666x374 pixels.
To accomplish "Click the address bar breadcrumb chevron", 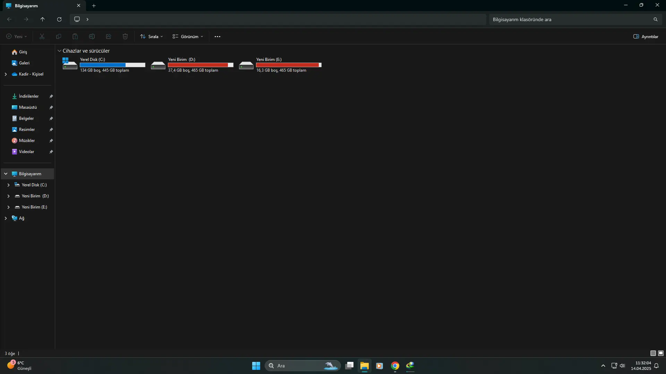I will (x=87, y=19).
